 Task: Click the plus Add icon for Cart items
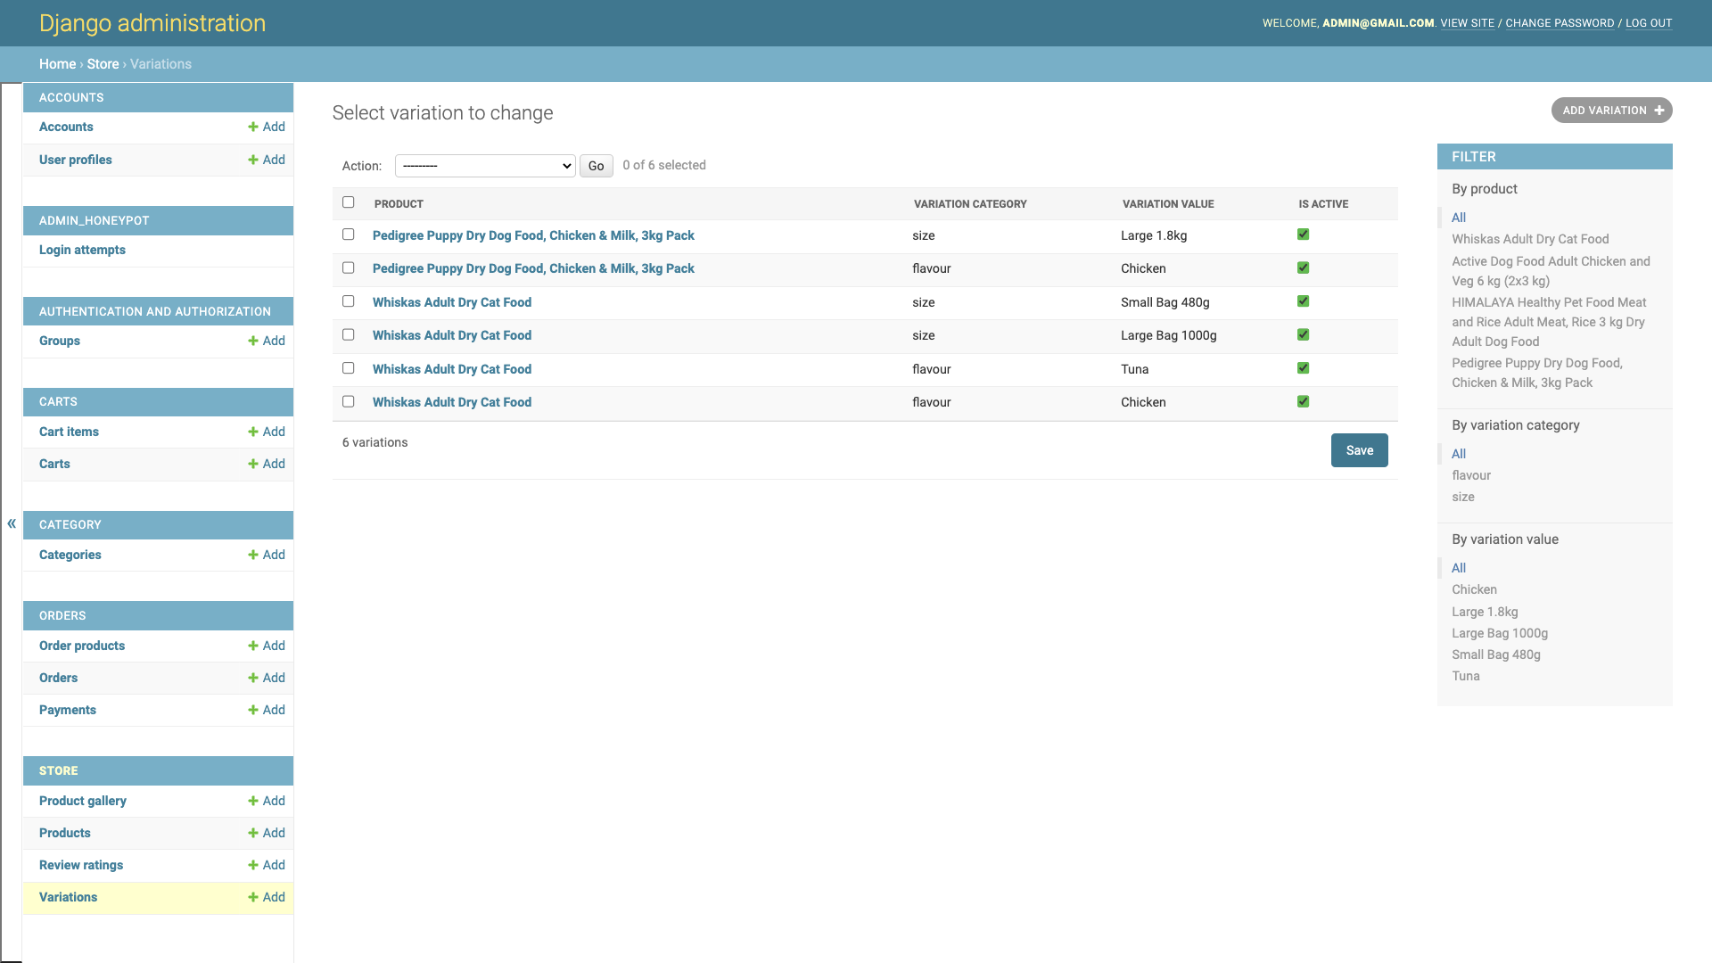point(267,432)
